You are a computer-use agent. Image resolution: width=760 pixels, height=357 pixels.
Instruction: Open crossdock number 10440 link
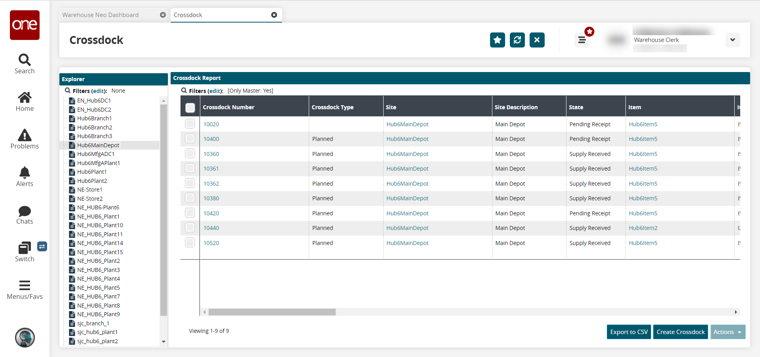point(211,228)
